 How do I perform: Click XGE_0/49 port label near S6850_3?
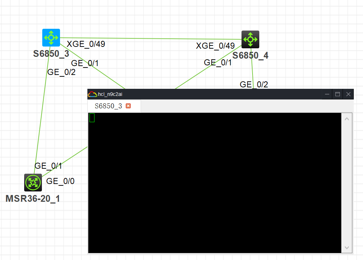(x=86, y=44)
